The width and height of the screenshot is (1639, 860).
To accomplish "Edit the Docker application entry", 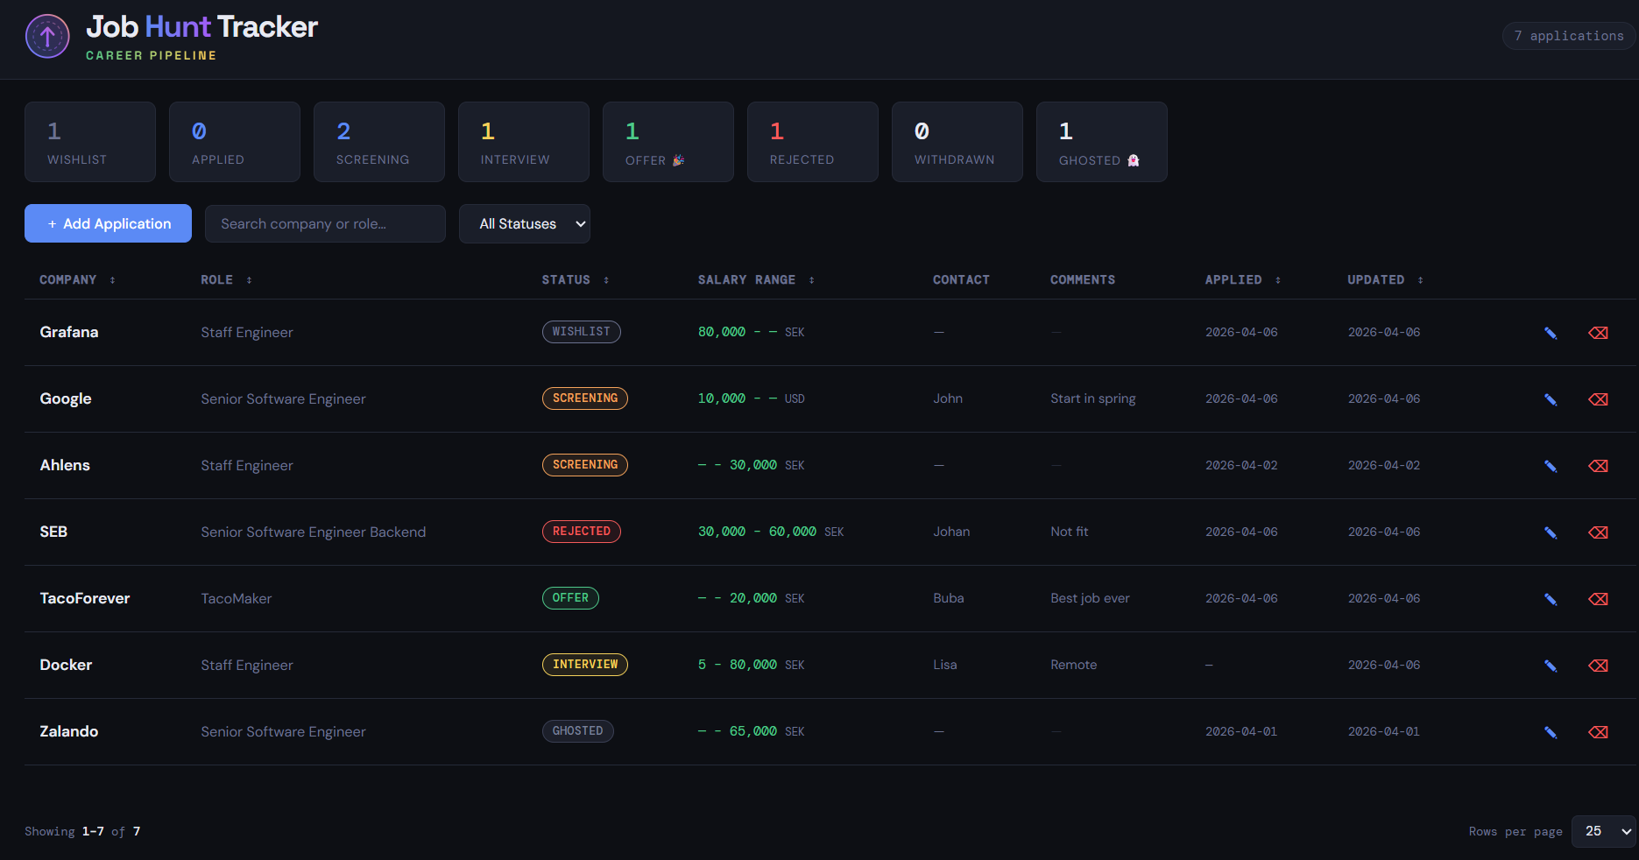I will tap(1551, 666).
